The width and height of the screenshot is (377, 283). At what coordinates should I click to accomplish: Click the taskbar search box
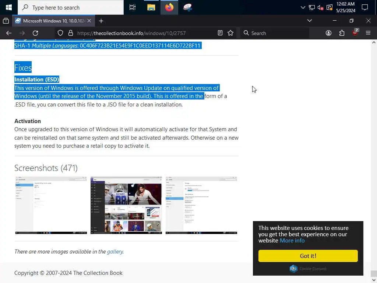pos(71,7)
